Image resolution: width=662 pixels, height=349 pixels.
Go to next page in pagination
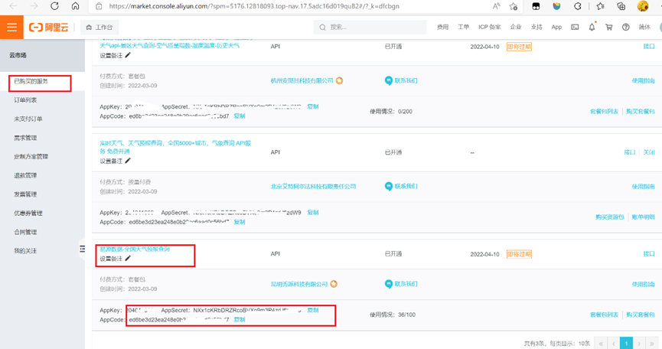(639, 343)
